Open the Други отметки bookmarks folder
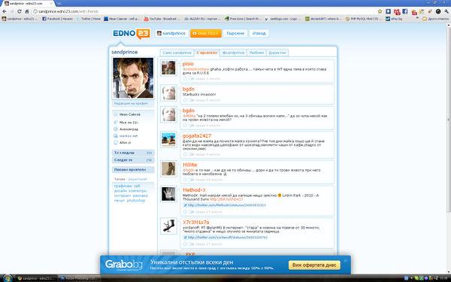451x282 pixels. tap(435, 19)
